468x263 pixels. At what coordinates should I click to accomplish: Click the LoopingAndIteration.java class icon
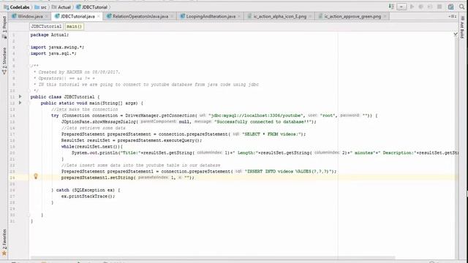[x=182, y=16]
